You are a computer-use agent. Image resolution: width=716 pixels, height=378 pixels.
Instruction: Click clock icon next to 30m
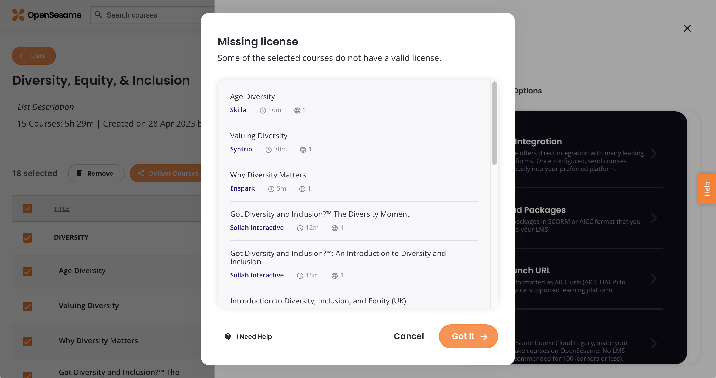268,150
